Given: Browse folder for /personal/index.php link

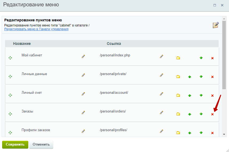Looking at the screenshot, I should pyautogui.click(x=178, y=58).
